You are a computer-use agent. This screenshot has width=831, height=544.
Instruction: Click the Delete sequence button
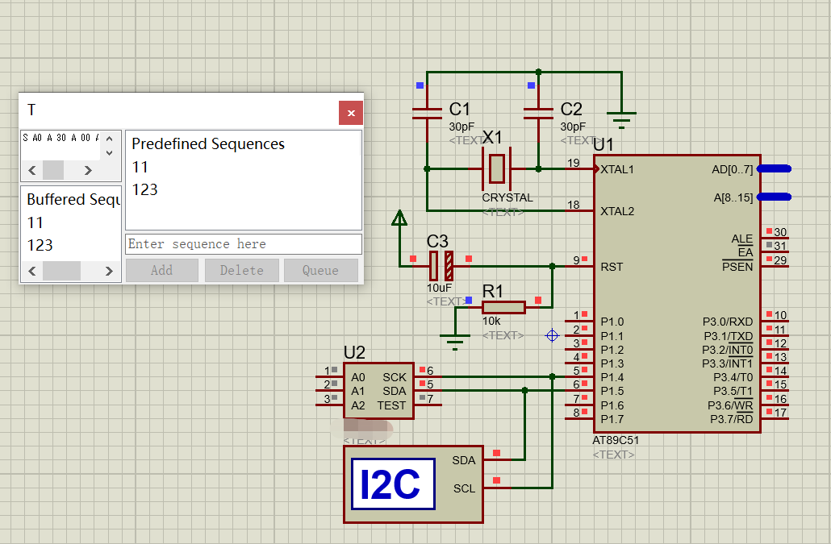242,271
